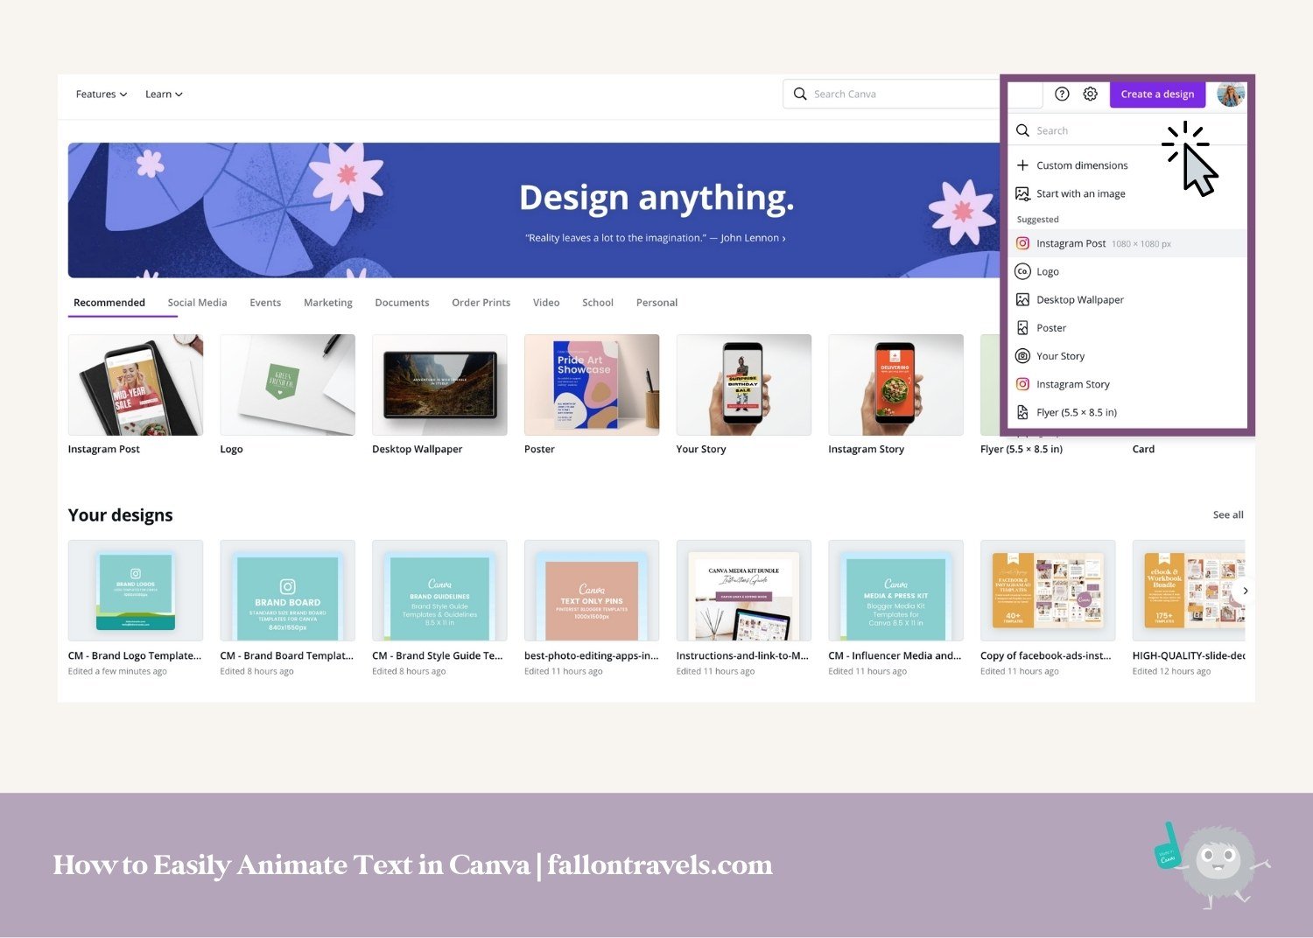Open the Copy of facebook-ads-inst design
Viewport: 1313px width, 938px height.
1048,591
